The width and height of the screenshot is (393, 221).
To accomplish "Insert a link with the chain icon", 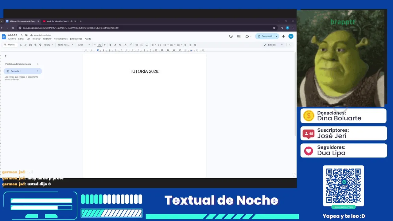I will pyautogui.click(x=137, y=45).
